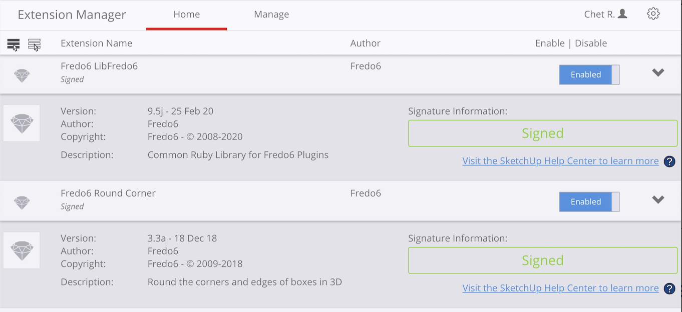Viewport: 682px width, 312px height.
Task: Click the large ruby thumbnail for Round Corner
Action: pyautogui.click(x=22, y=250)
